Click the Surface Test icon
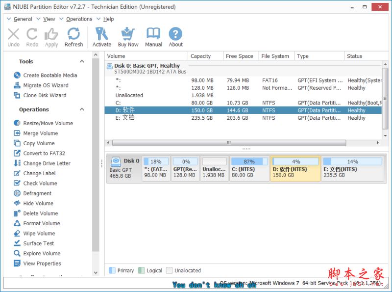 tap(17, 243)
